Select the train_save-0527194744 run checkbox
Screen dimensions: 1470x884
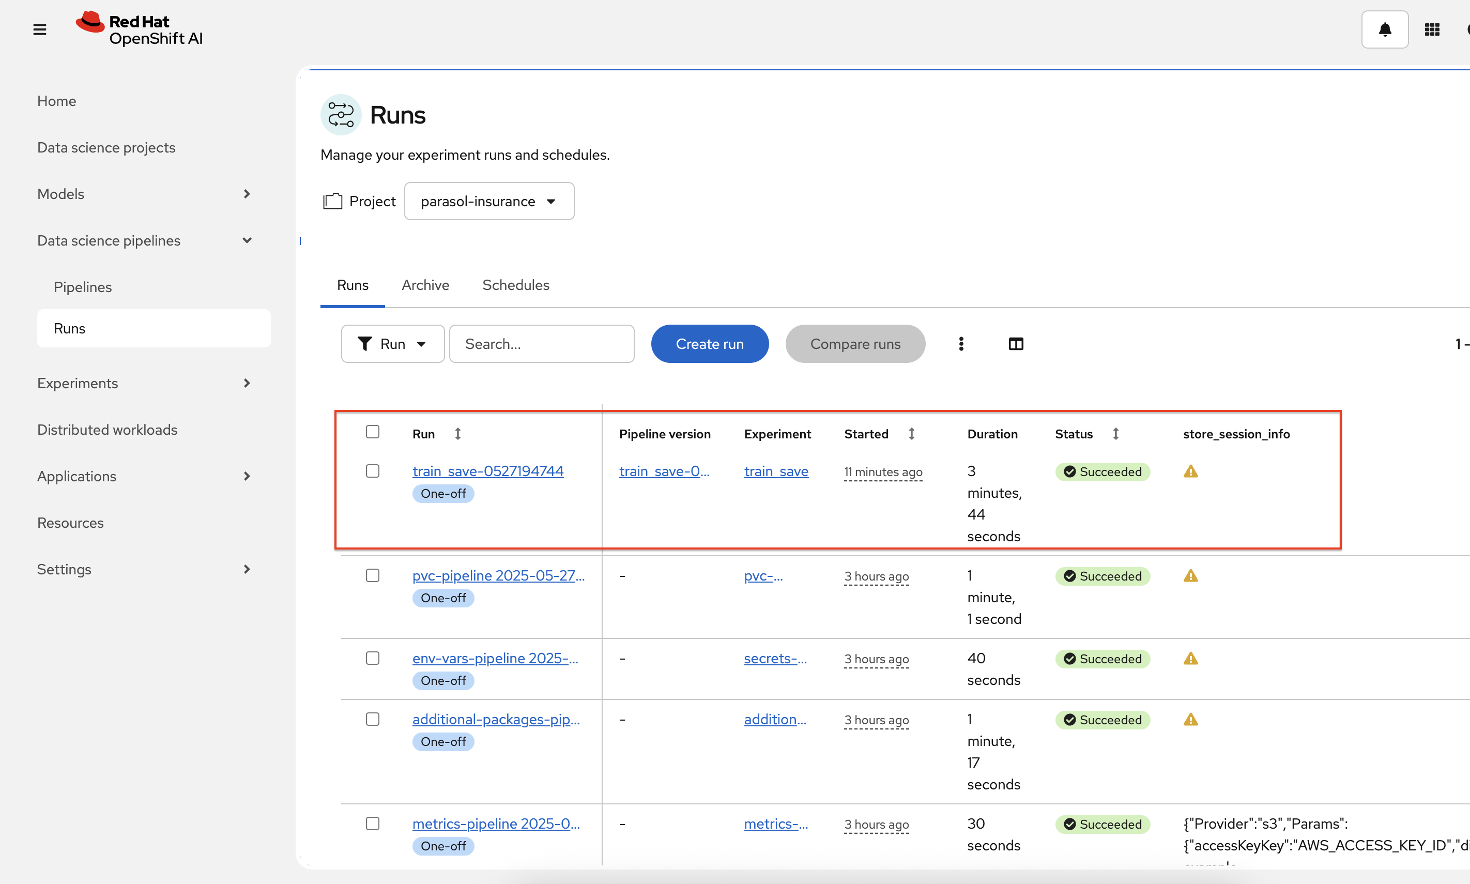click(x=372, y=470)
